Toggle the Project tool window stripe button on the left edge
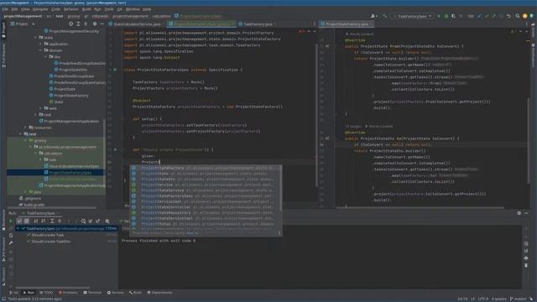Viewport: 537px width, 302px height. 3,31
